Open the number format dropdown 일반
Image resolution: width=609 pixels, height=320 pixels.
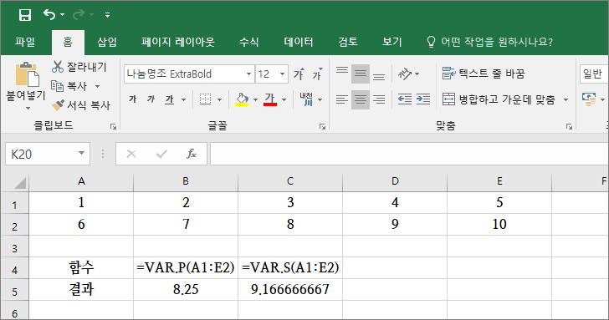click(x=594, y=74)
